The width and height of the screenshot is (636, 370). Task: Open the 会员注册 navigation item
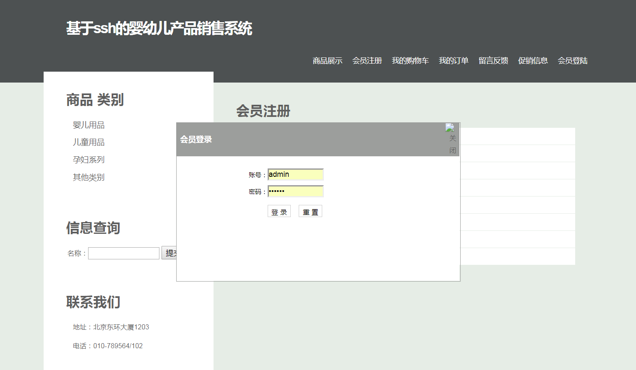point(367,61)
